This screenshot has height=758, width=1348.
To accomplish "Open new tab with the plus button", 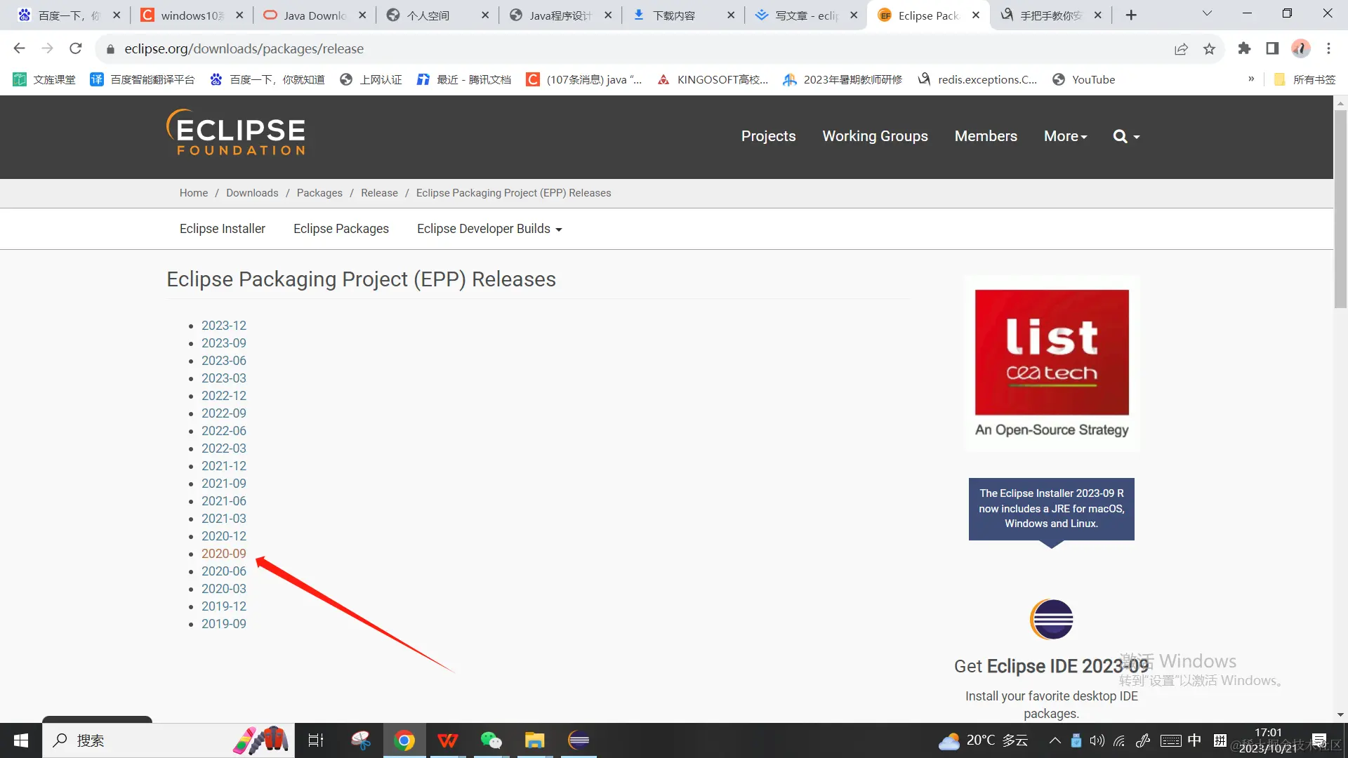I will tap(1131, 15).
